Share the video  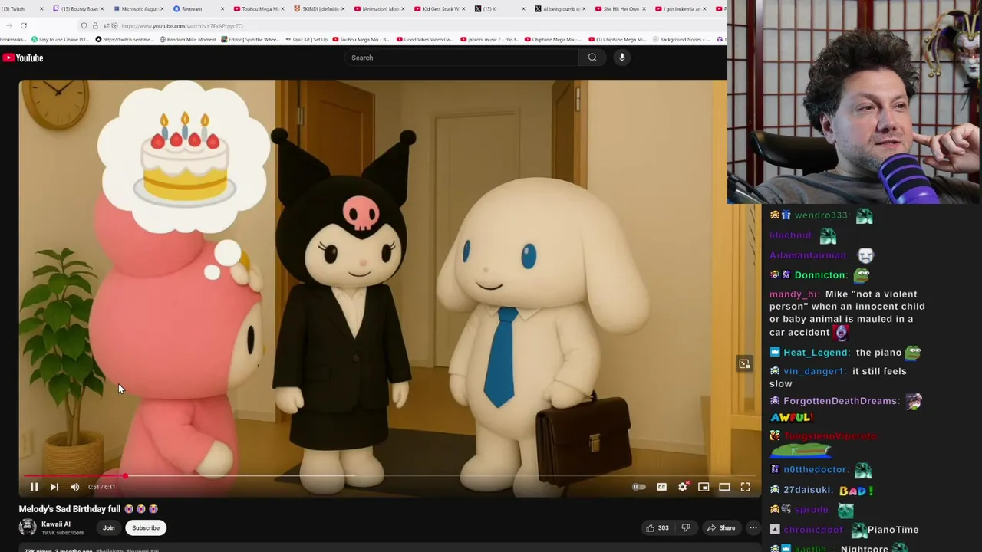(721, 527)
